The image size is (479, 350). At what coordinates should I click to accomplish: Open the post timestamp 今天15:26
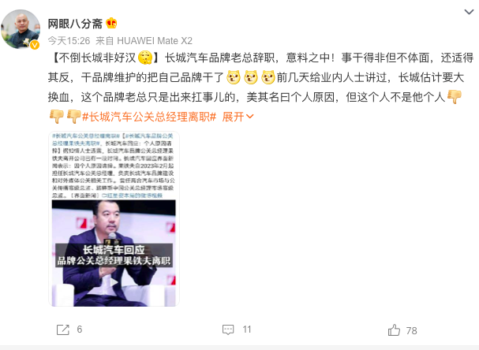tap(69, 40)
